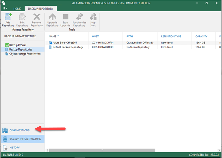Click the Edit Repository ribbon icon
222x158 pixels.
tap(22, 17)
